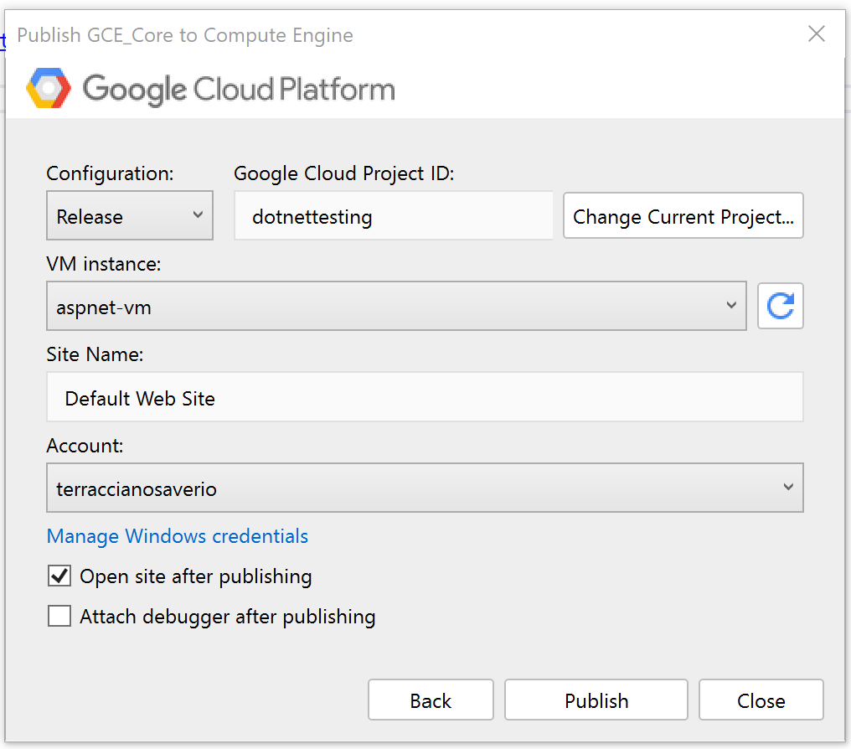Enable Attach debugger after publishing

[59, 617]
